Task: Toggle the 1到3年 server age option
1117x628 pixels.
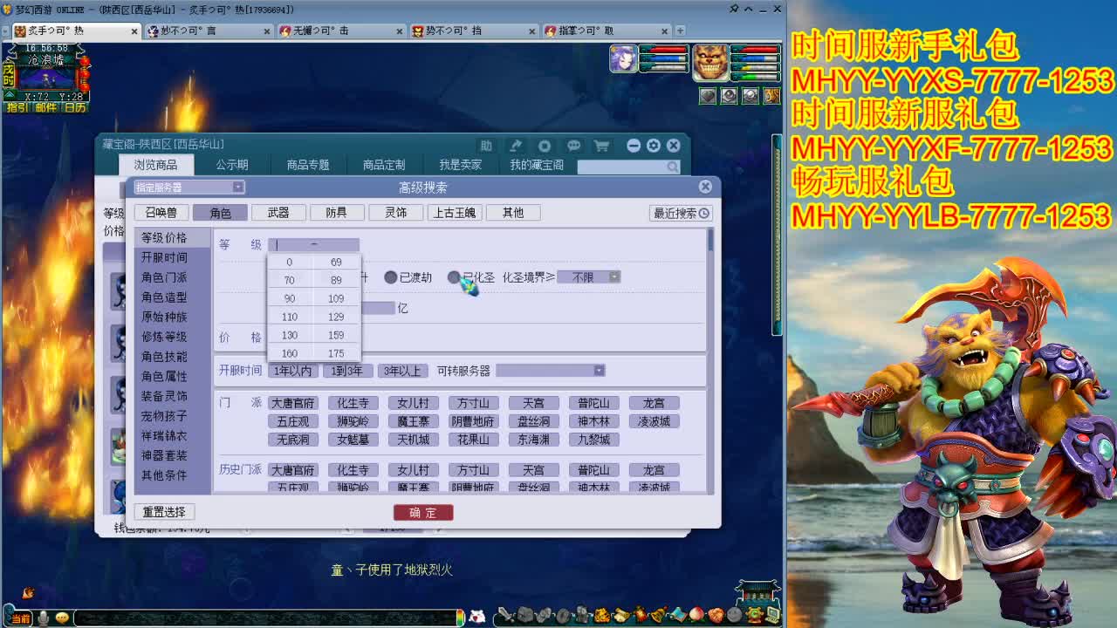Action: coord(347,371)
